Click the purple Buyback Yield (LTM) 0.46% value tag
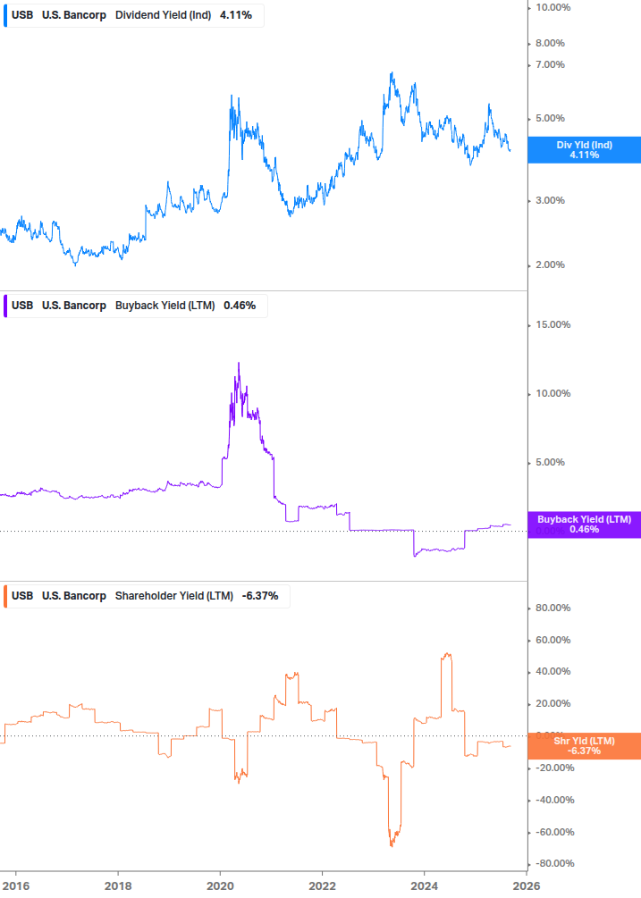Image resolution: width=641 pixels, height=898 pixels. point(585,525)
